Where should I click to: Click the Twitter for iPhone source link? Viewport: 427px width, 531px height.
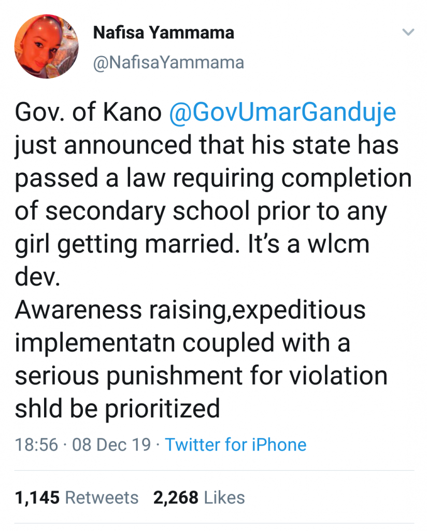[236, 444]
